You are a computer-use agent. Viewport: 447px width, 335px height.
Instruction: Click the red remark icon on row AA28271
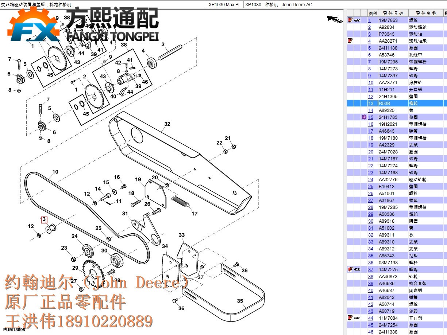350,41
